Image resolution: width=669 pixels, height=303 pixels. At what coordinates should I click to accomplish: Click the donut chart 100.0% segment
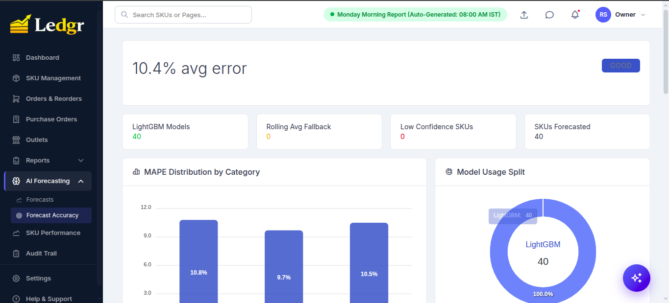[543, 294]
